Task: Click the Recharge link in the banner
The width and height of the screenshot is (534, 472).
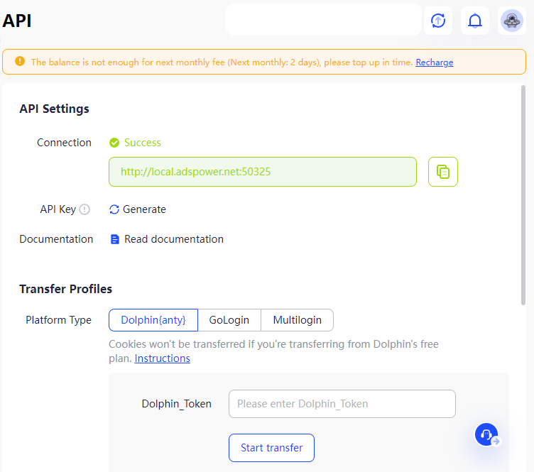Action: 434,62
